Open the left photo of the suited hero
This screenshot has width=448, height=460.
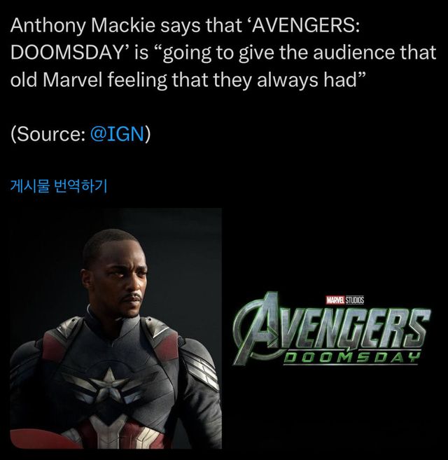(x=116, y=328)
